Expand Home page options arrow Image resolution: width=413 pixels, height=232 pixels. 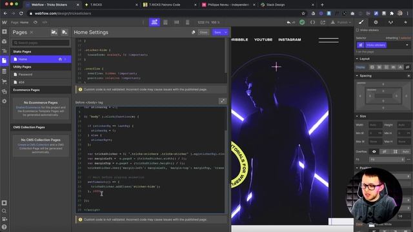65,59
